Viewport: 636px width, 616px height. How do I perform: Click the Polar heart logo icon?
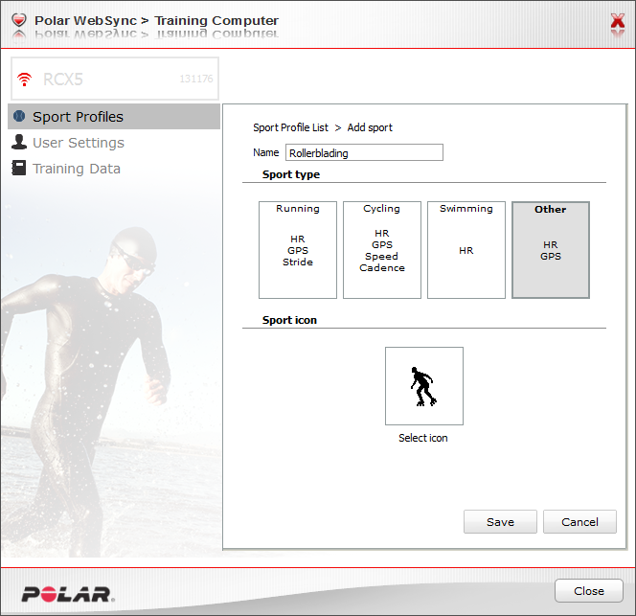coord(18,20)
